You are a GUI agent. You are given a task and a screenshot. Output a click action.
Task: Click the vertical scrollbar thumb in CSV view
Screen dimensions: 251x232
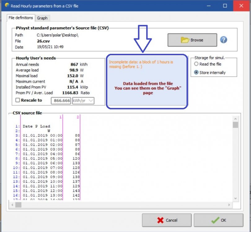click(236, 125)
